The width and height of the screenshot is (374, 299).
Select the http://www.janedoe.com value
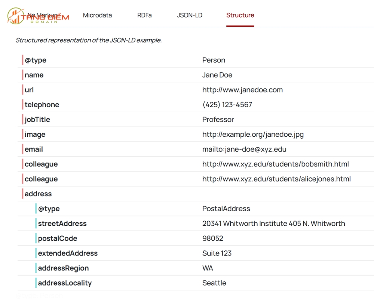(x=243, y=90)
